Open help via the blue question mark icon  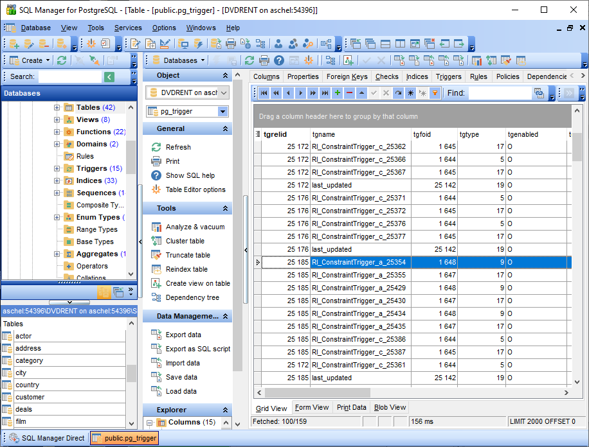278,60
